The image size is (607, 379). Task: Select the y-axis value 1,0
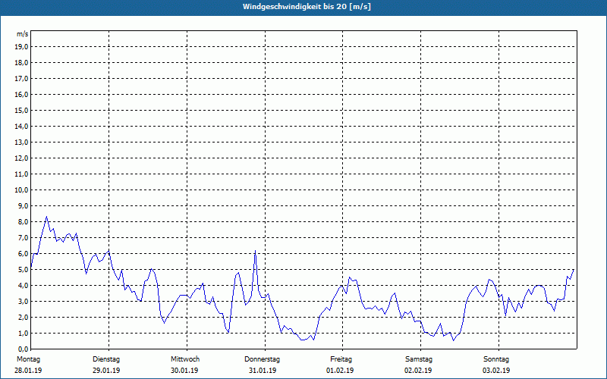tap(23, 333)
